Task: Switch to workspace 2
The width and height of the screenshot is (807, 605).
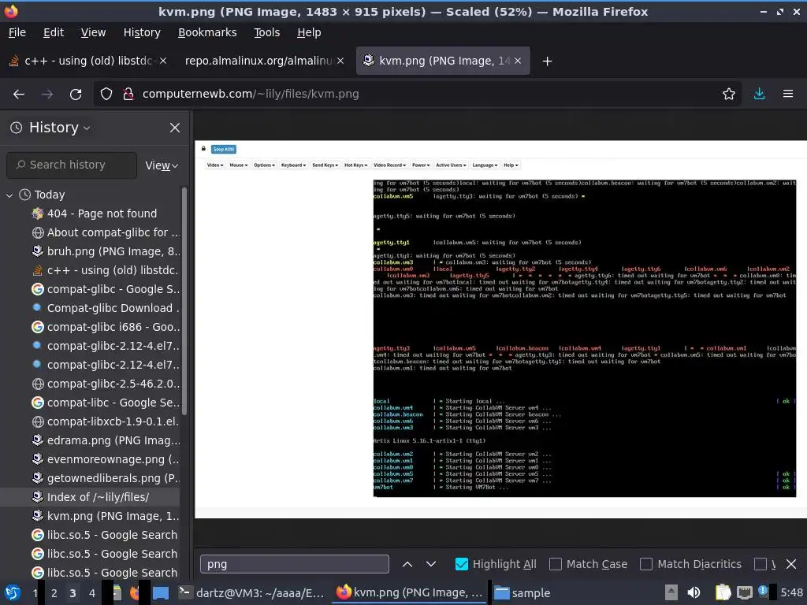Action: [x=54, y=593]
